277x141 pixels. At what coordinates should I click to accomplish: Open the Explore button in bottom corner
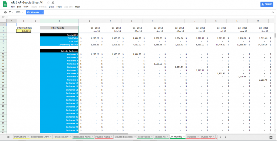pos(271,137)
